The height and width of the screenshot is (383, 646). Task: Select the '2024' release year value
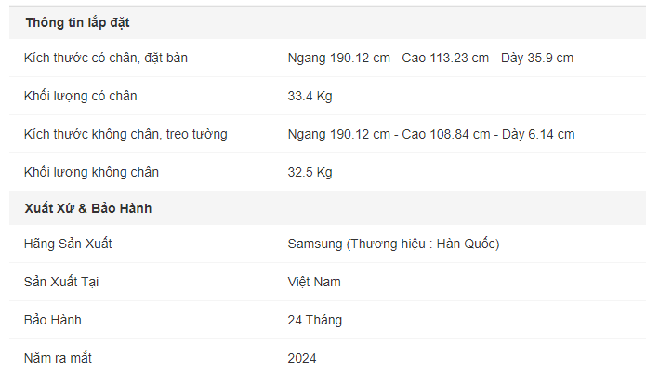coord(302,358)
